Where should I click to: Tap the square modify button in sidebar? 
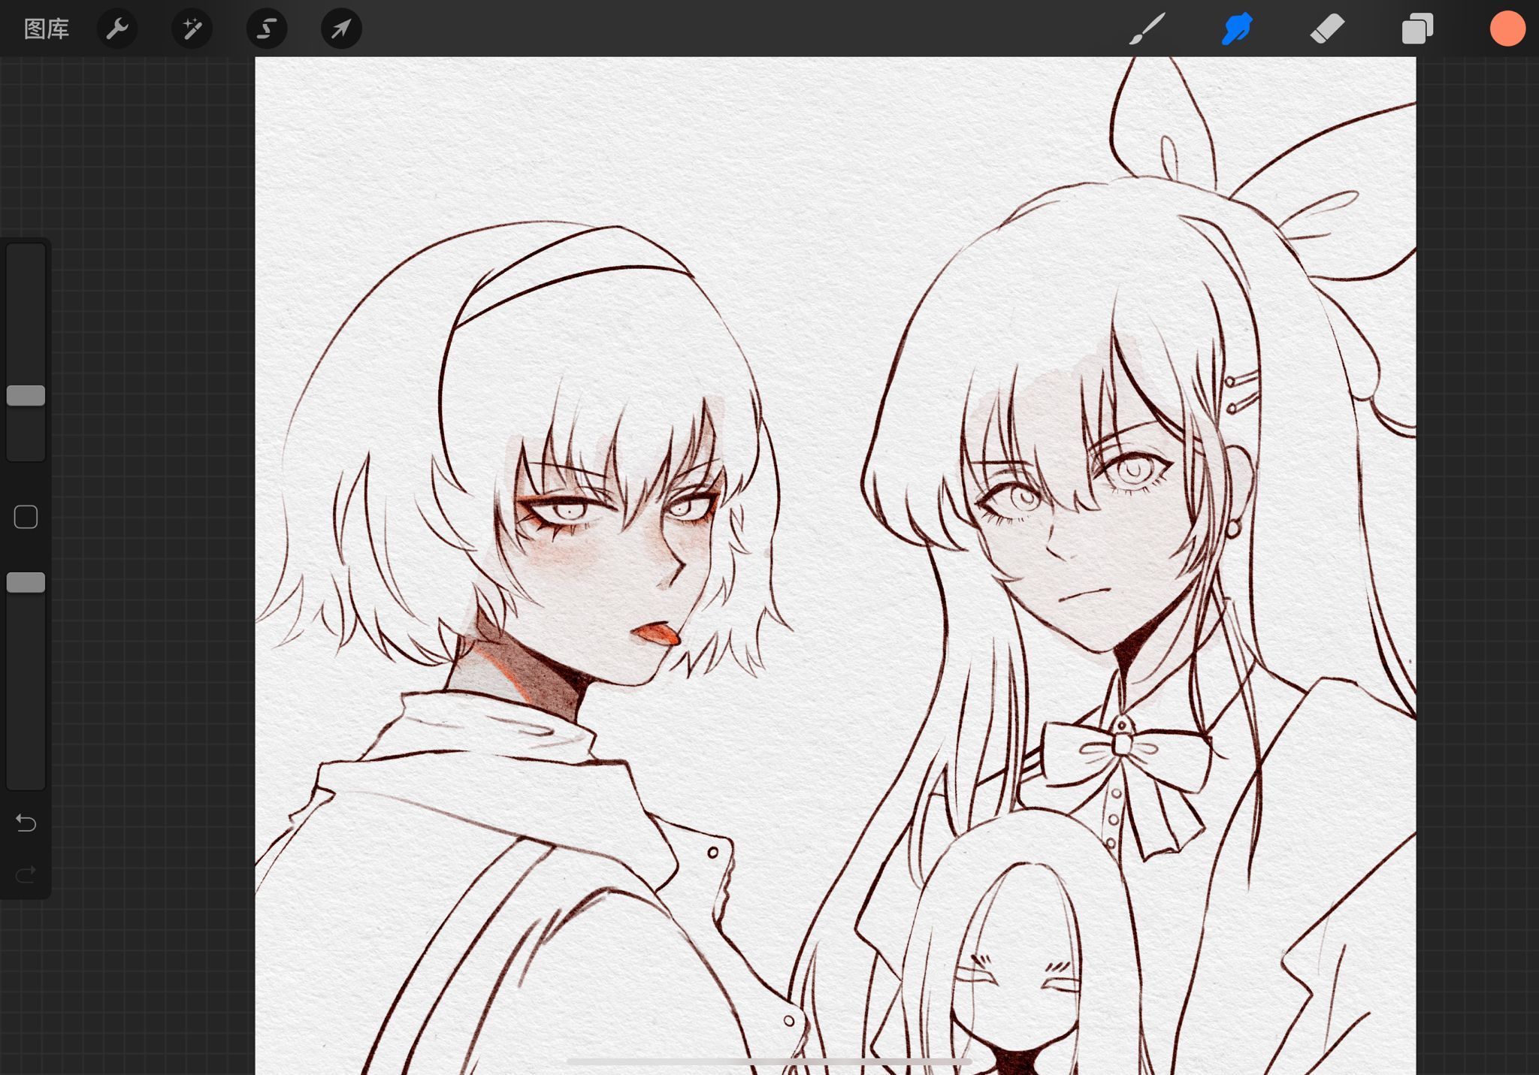pos(26,517)
